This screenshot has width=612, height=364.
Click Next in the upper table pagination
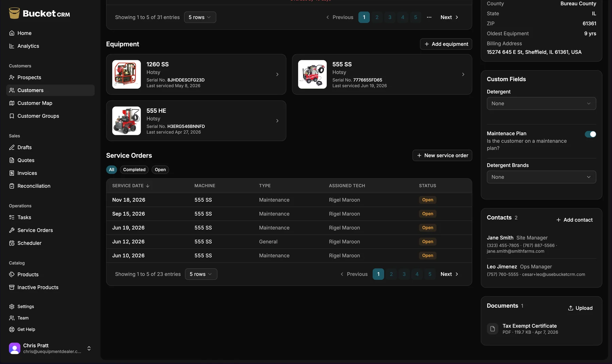[x=449, y=17]
